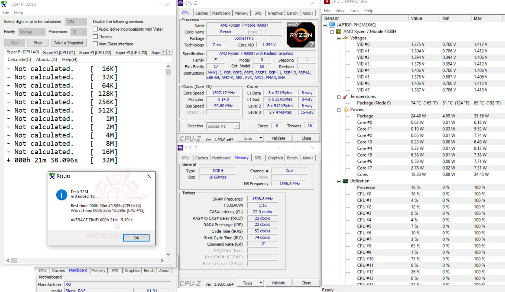The image size is (505, 292).
Task: Collapse the Powers tree section
Action: [x=339, y=110]
